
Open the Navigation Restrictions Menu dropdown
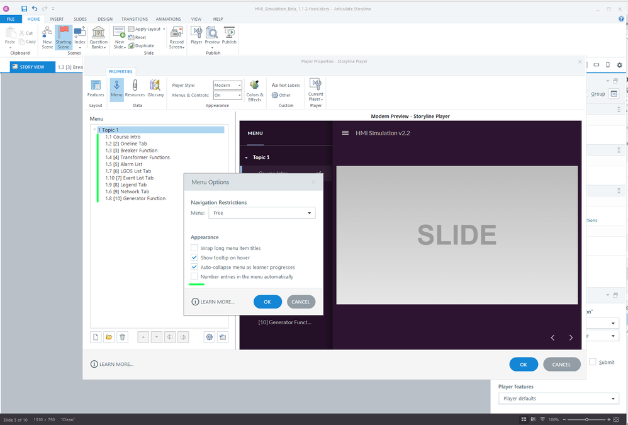click(x=262, y=213)
